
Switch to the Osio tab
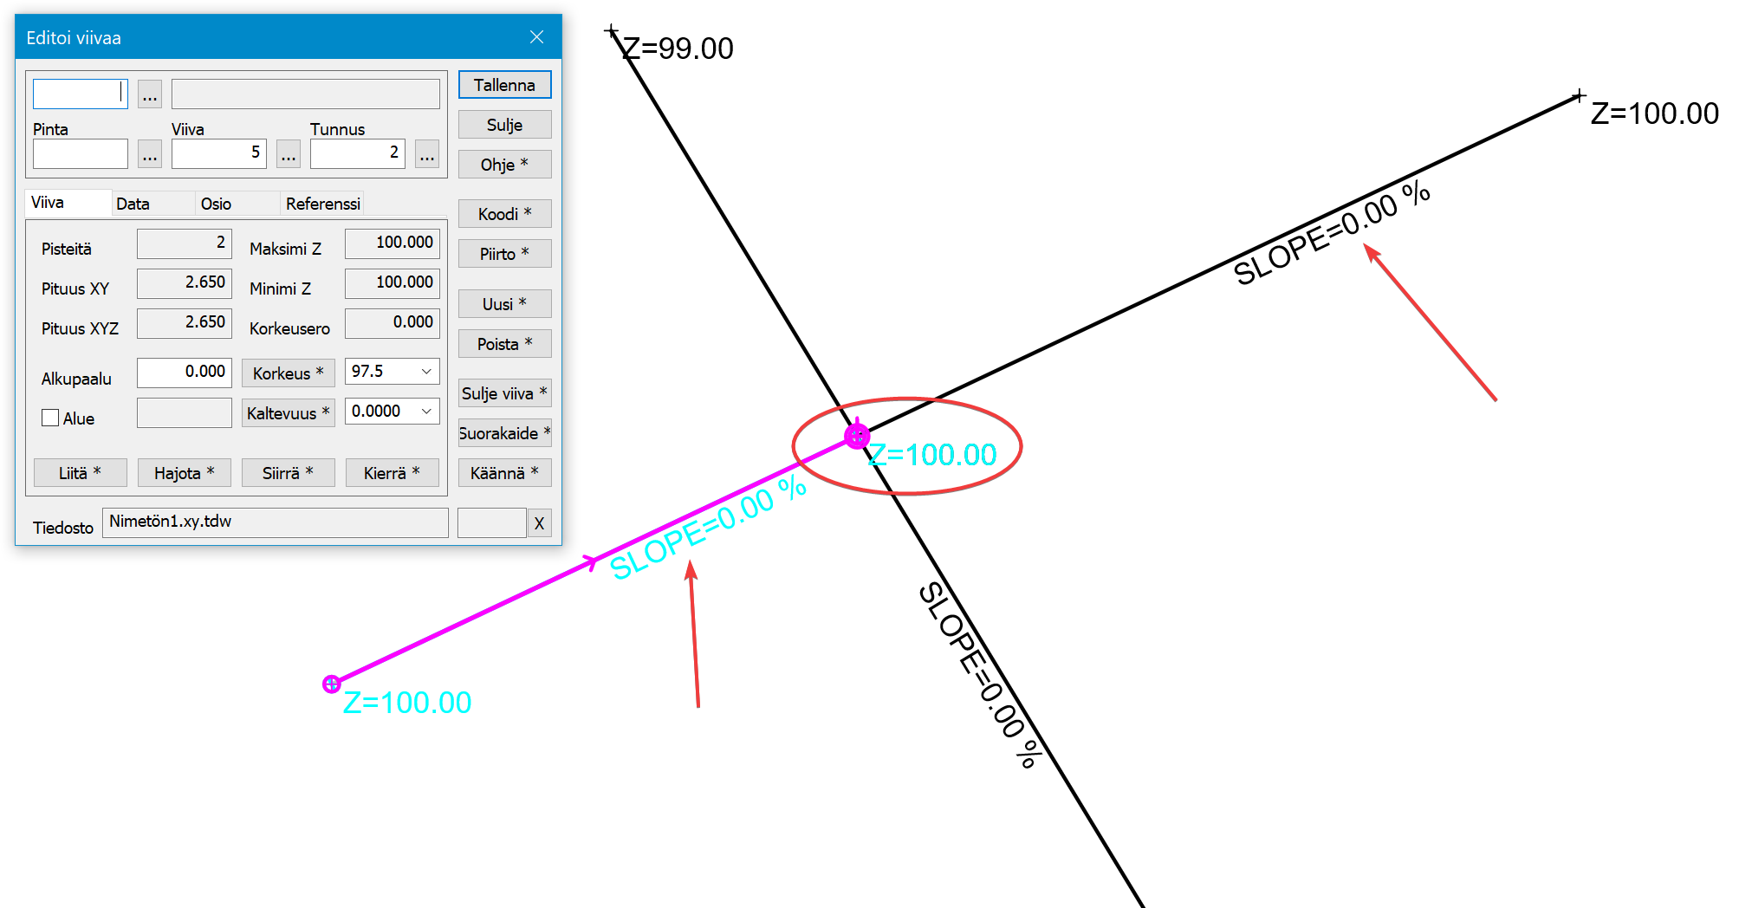pos(216,204)
